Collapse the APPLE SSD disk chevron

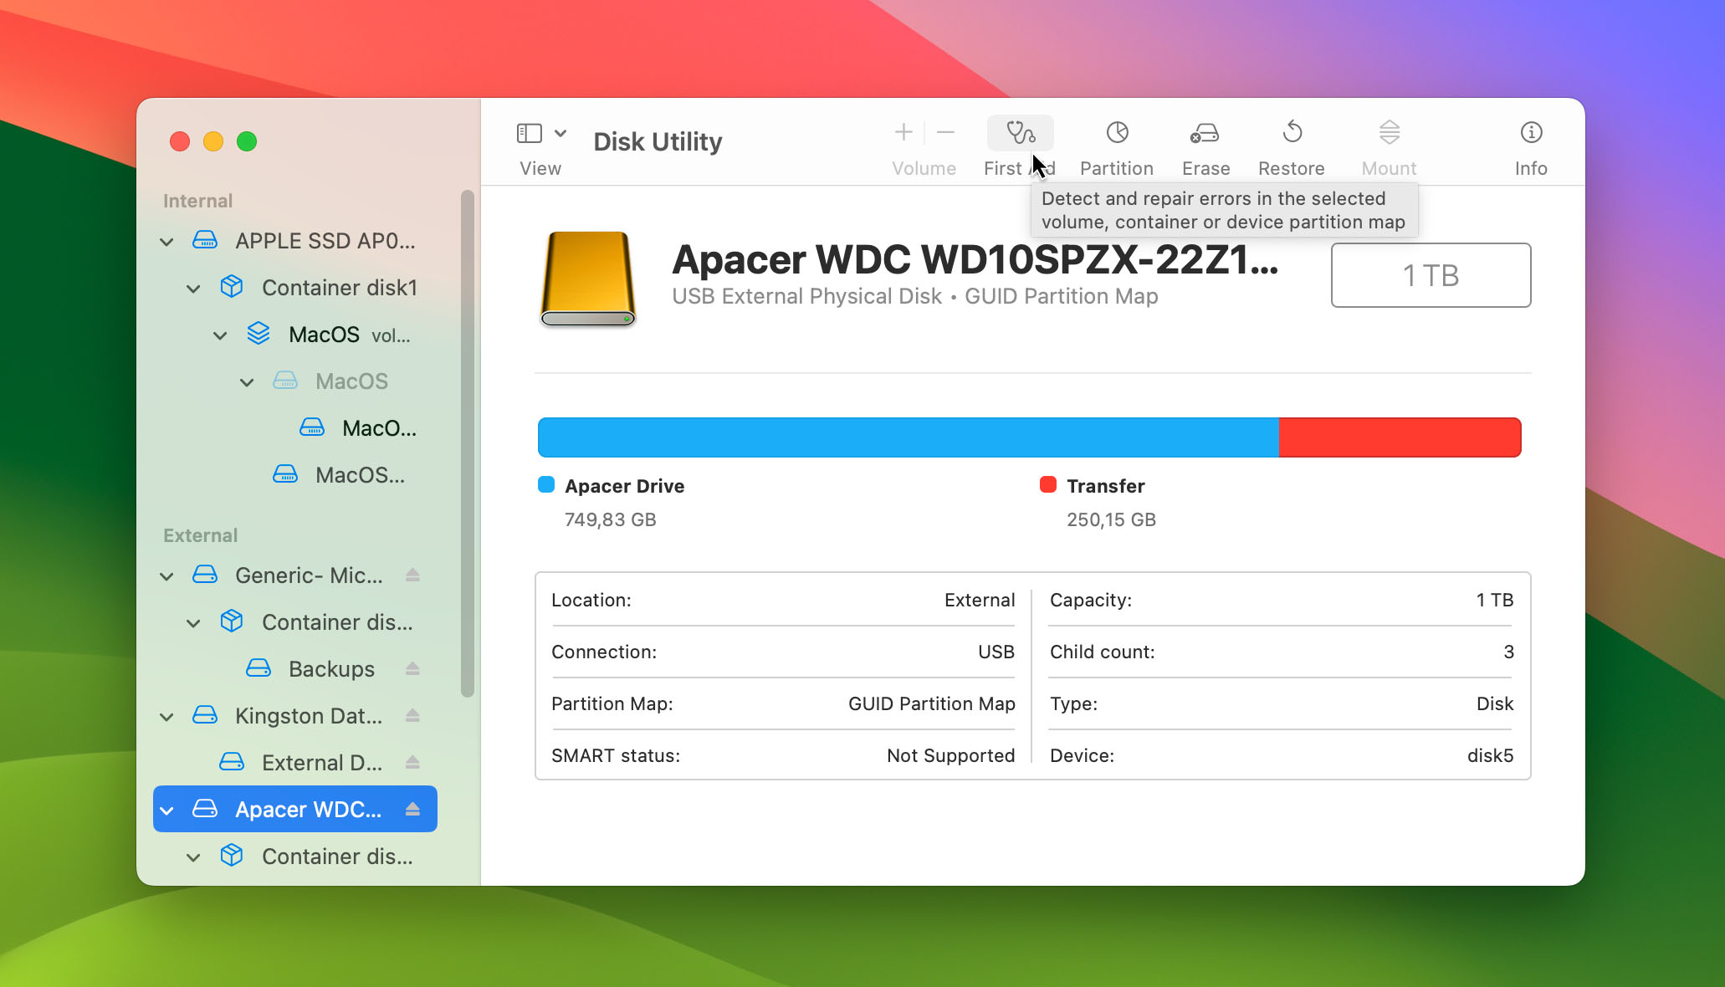tap(166, 242)
